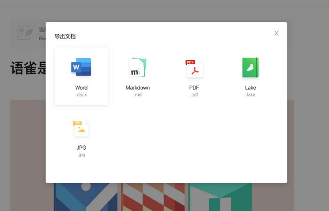Click the '.docx' extension text
The height and width of the screenshot is (211, 329).
tap(81, 95)
